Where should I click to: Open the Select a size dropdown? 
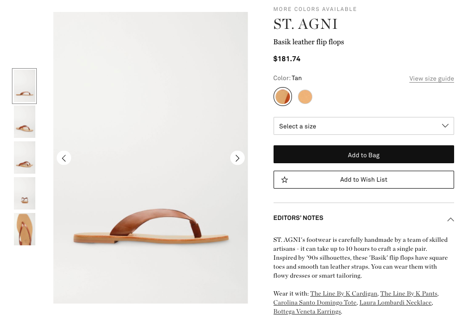click(x=364, y=126)
